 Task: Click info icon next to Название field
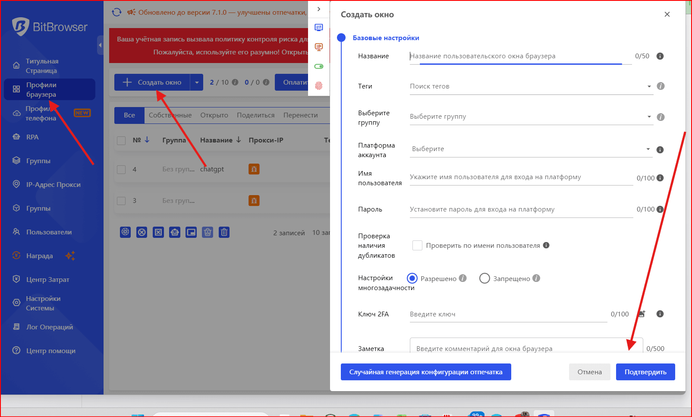660,56
